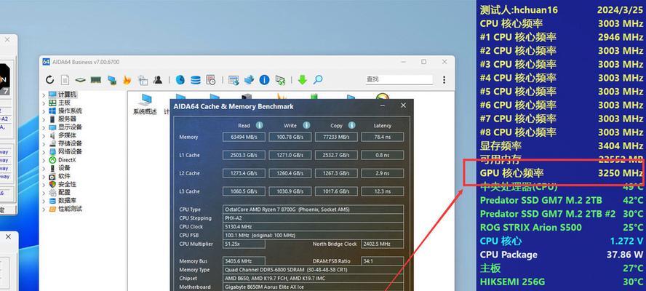Viewport: 646px width, 291px height.
Task: Click the CPU Type field with Ryzen 7 8700G
Action: pos(313,210)
